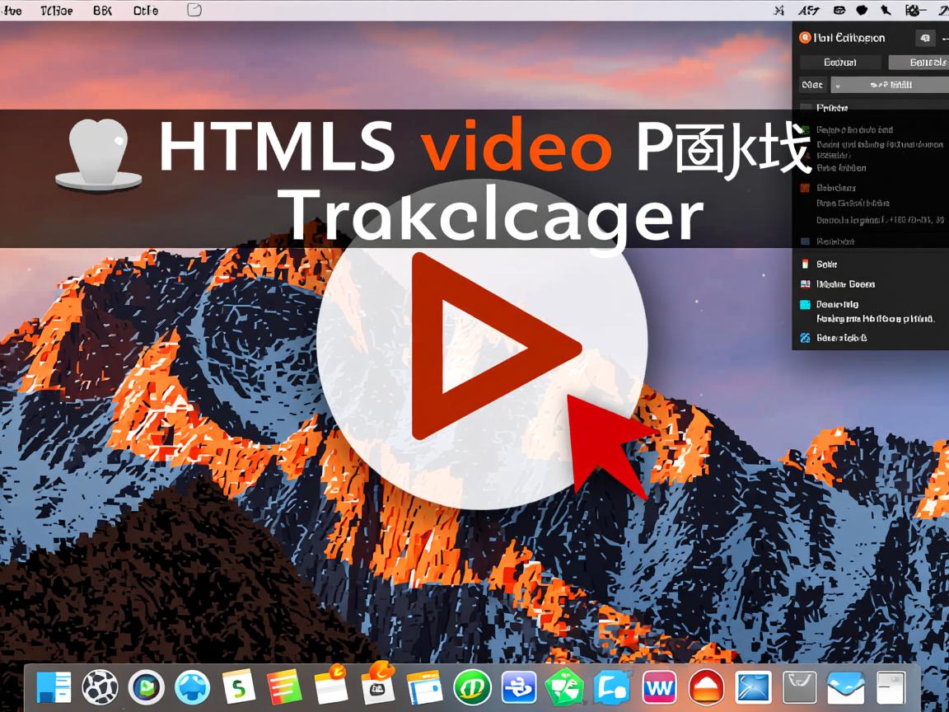Open Safari from the Dock
This screenshot has width=949, height=712.
[x=191, y=686]
